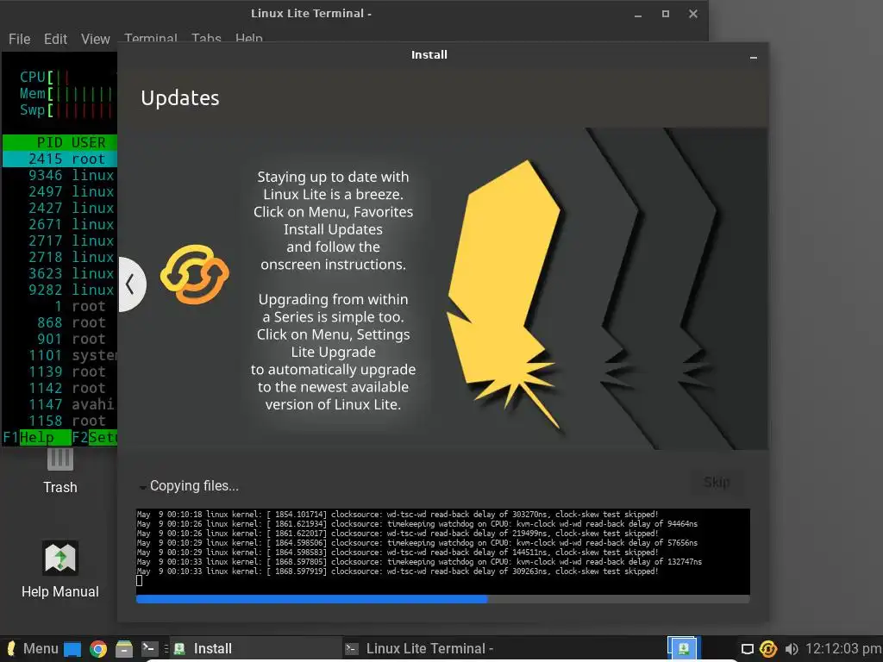Screen dimensions: 883x662
Task: Select htop process row PID 2415
Action: click(59, 159)
